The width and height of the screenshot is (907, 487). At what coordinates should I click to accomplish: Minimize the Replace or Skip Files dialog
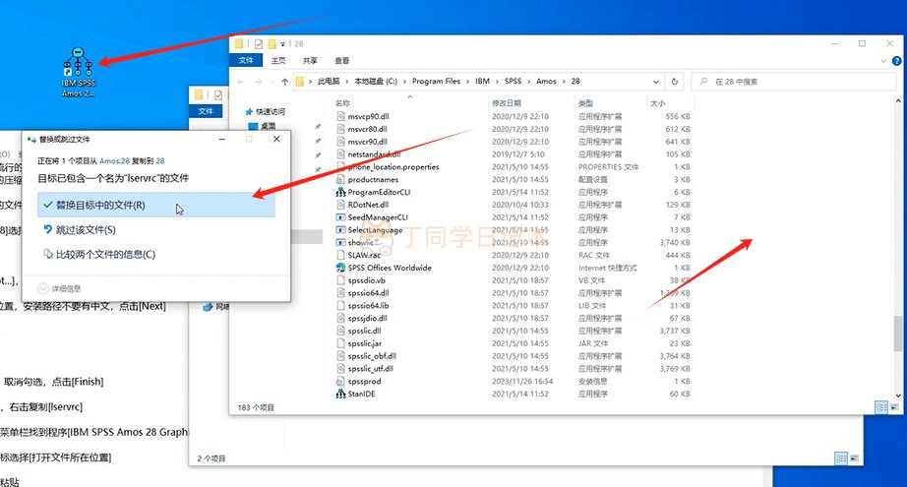pyautogui.click(x=222, y=139)
